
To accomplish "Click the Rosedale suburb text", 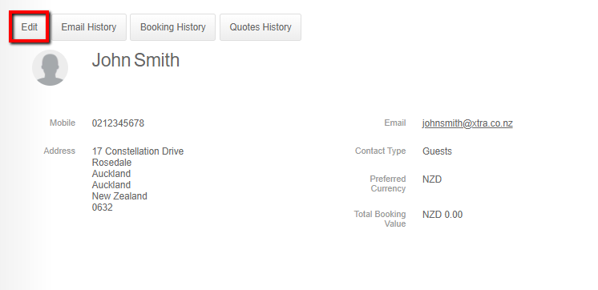I will pyautogui.click(x=111, y=163).
